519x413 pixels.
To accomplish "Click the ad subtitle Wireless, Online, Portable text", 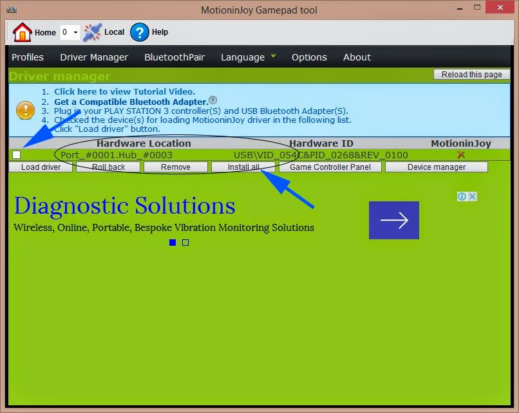I will tap(164, 228).
